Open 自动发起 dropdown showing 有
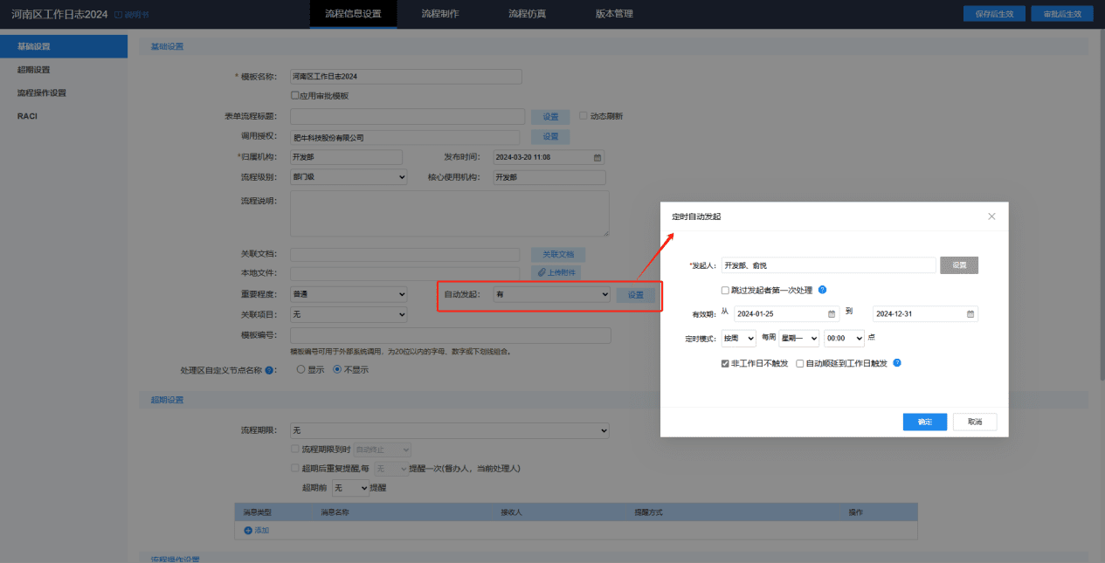Screen dimensions: 1105x563 pyautogui.click(x=552, y=294)
